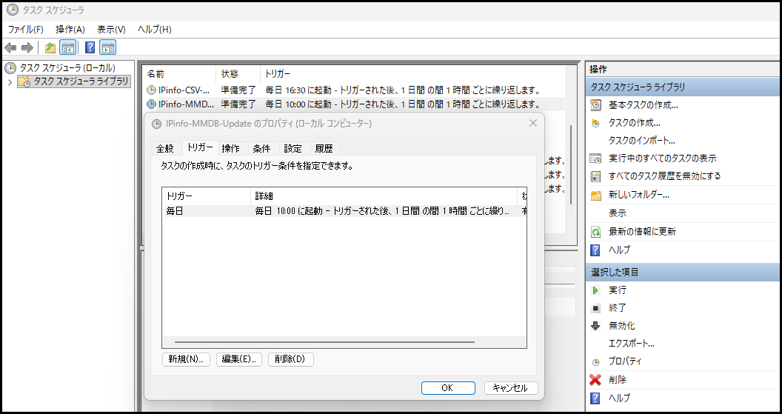782x414 pixels.
Task: Click the 最新の情報に更新 refresh icon
Action: click(x=595, y=232)
